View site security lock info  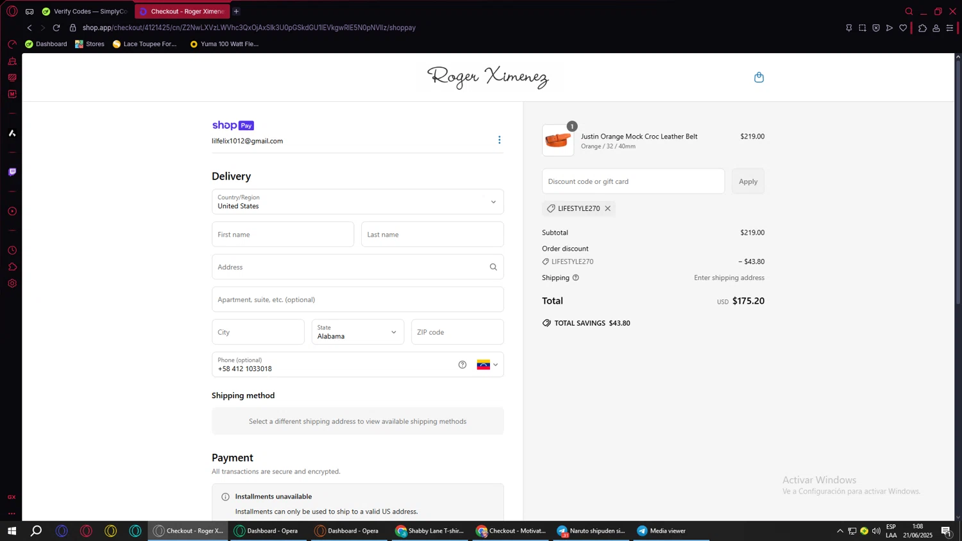[72, 28]
